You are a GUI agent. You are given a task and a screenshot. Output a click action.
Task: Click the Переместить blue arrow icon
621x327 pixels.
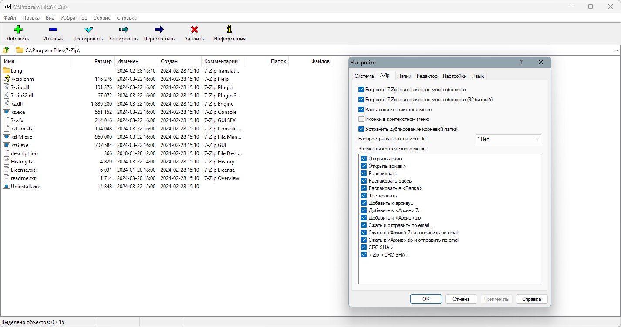(159, 30)
